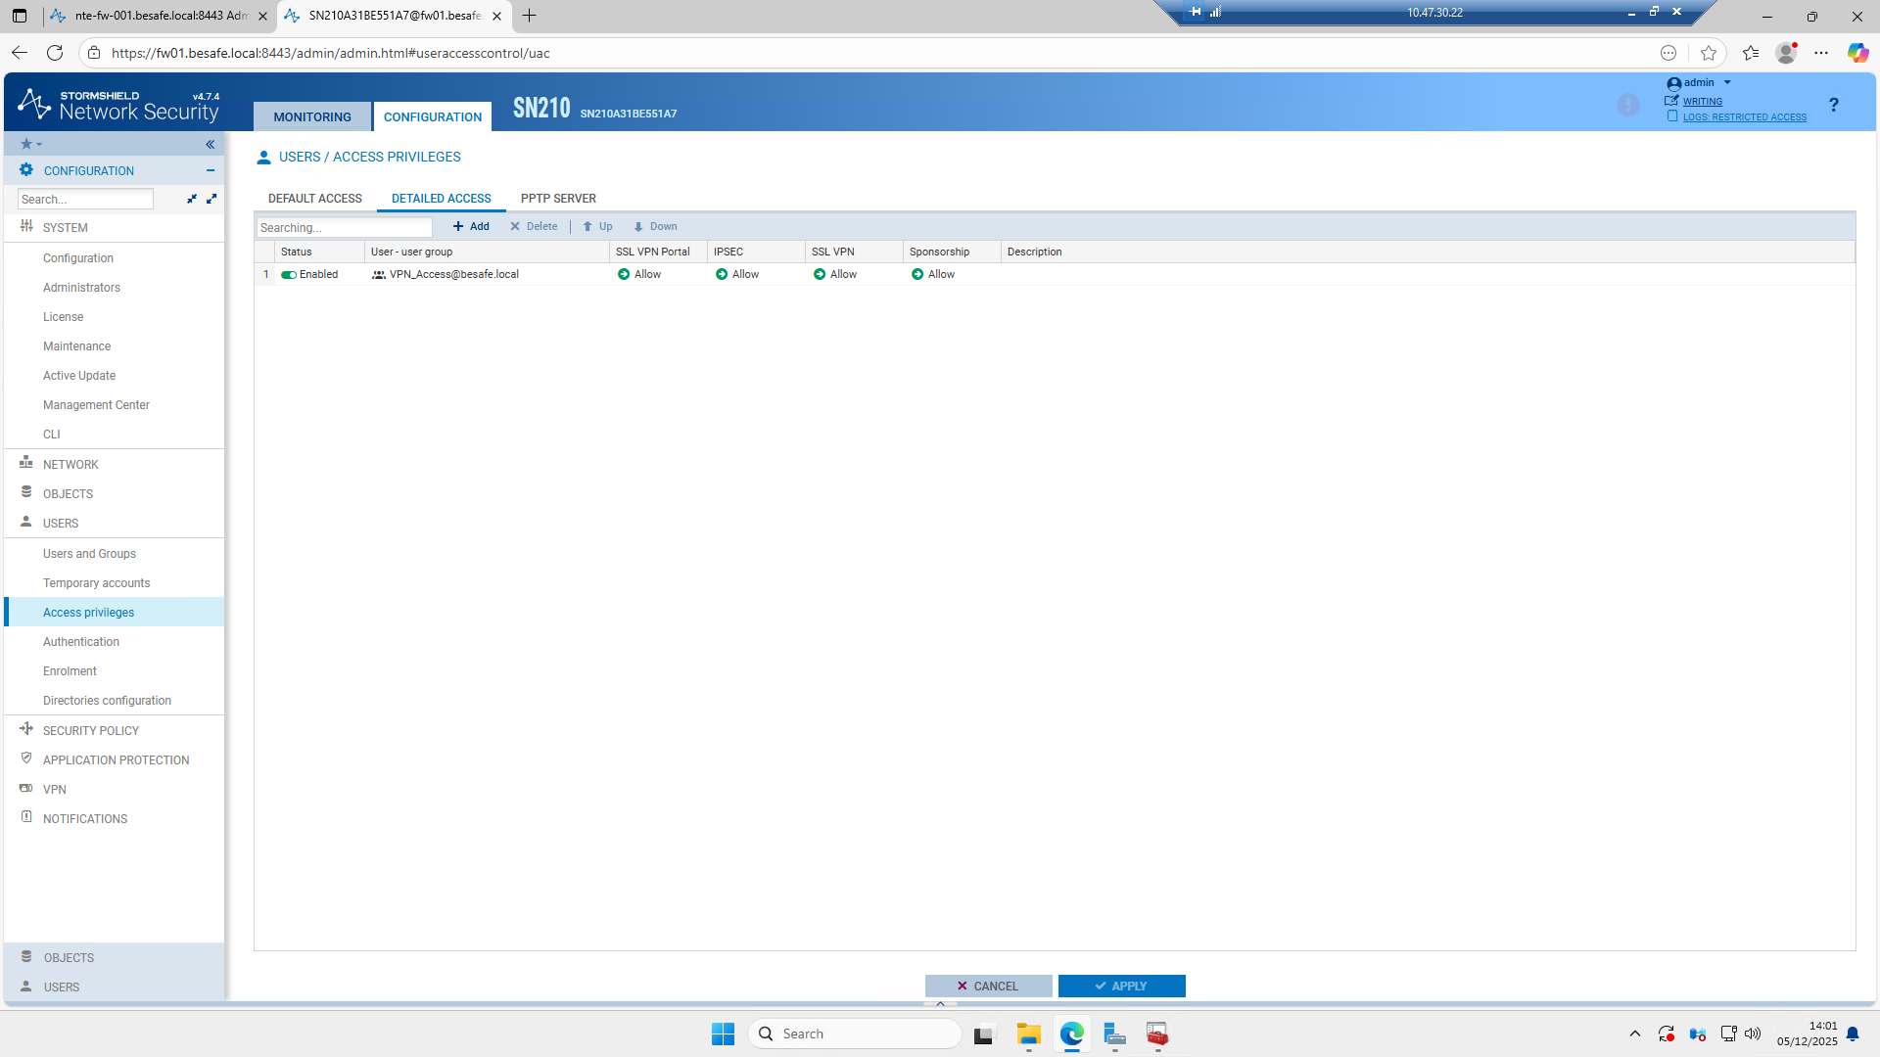Click the favorites star icon in sidebar

coord(26,144)
